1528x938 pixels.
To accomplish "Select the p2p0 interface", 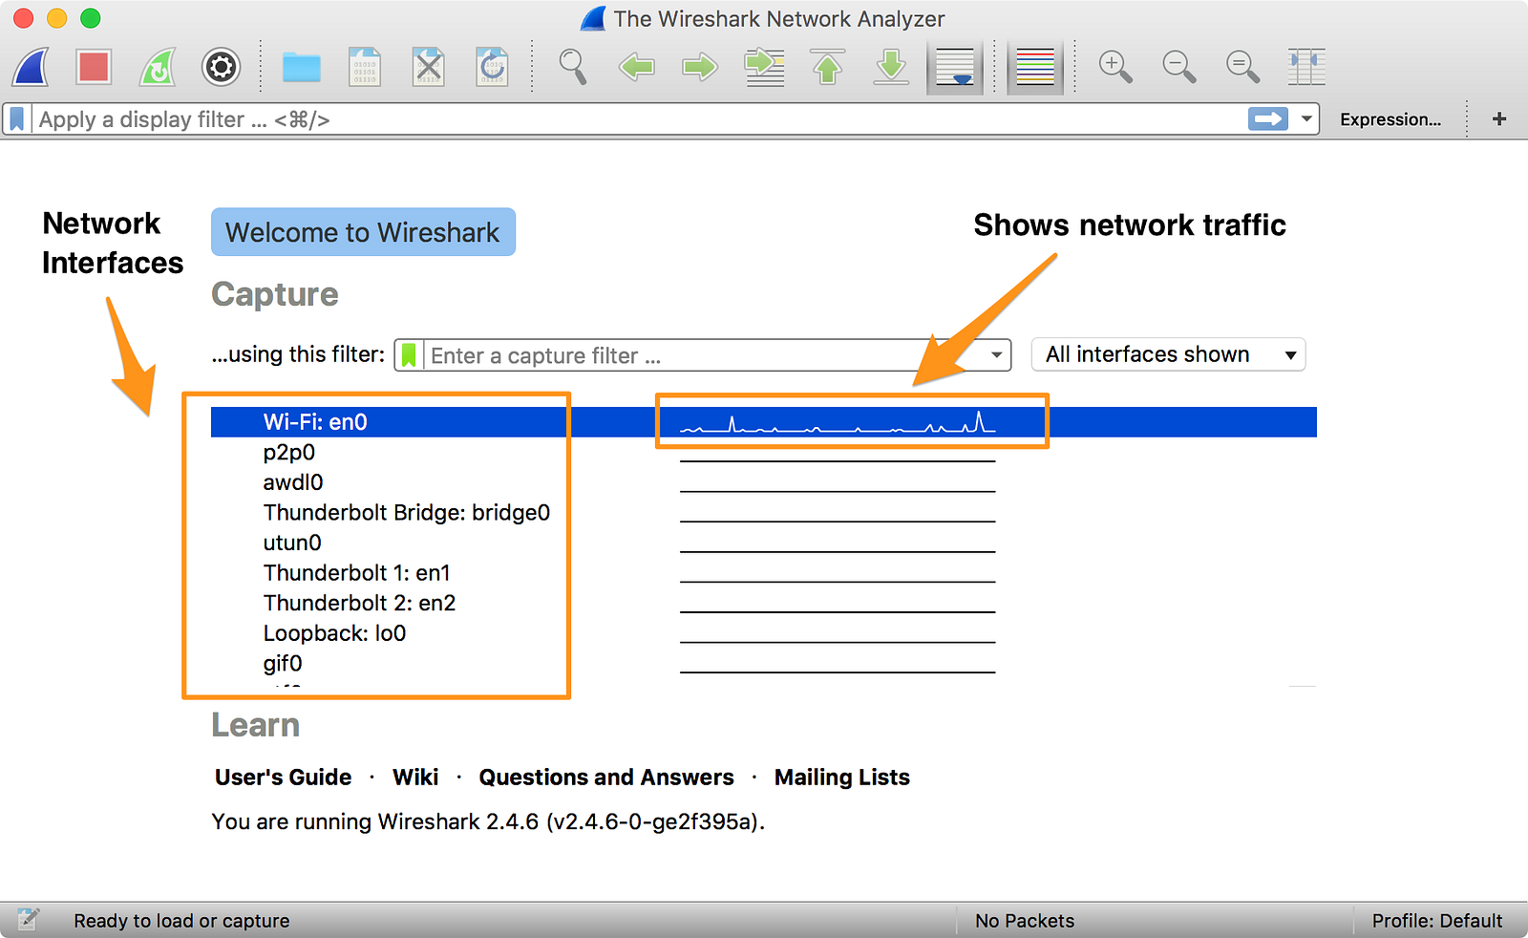I will pyautogui.click(x=288, y=452).
